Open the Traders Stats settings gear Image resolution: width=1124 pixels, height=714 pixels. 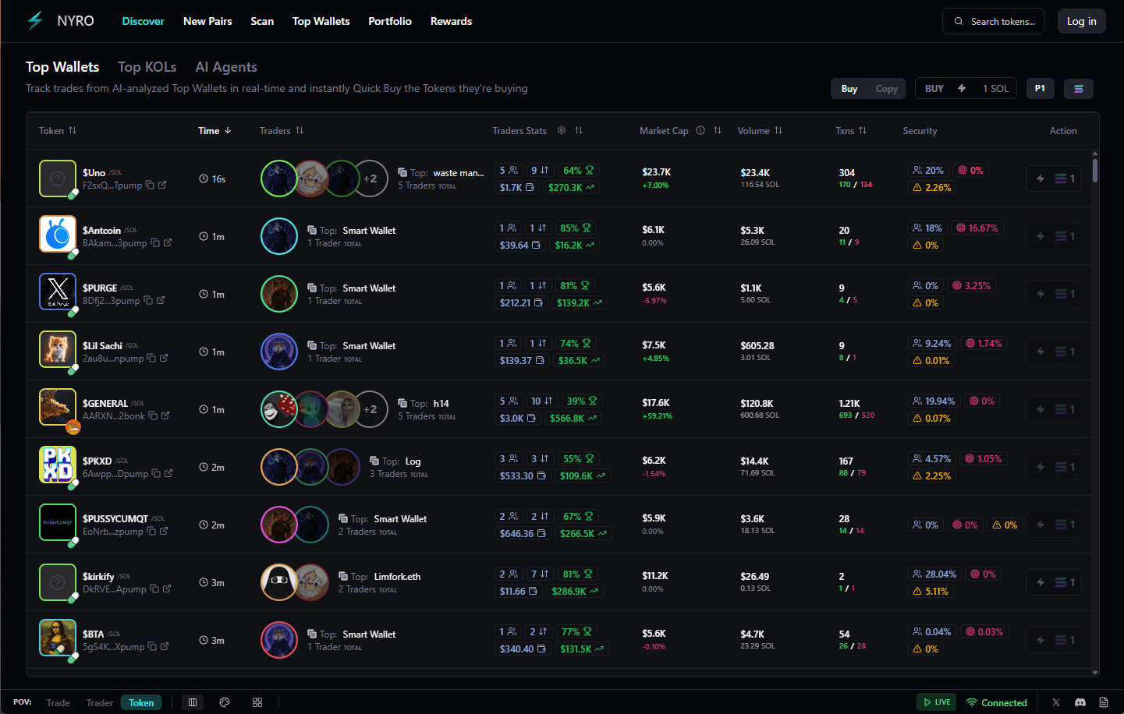click(561, 130)
